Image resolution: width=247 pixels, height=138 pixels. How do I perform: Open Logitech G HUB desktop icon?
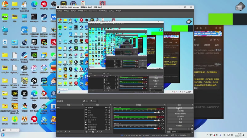click(x=34, y=83)
